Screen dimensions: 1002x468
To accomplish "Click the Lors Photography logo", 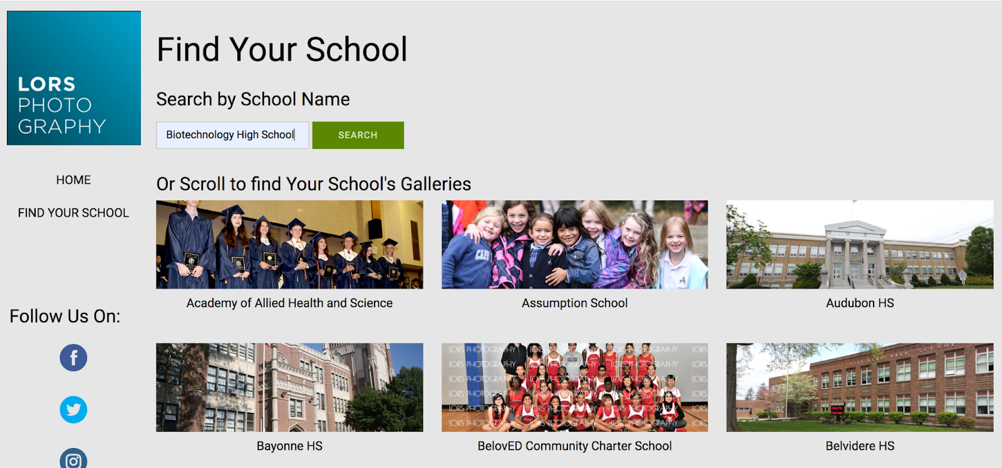I will (x=74, y=78).
